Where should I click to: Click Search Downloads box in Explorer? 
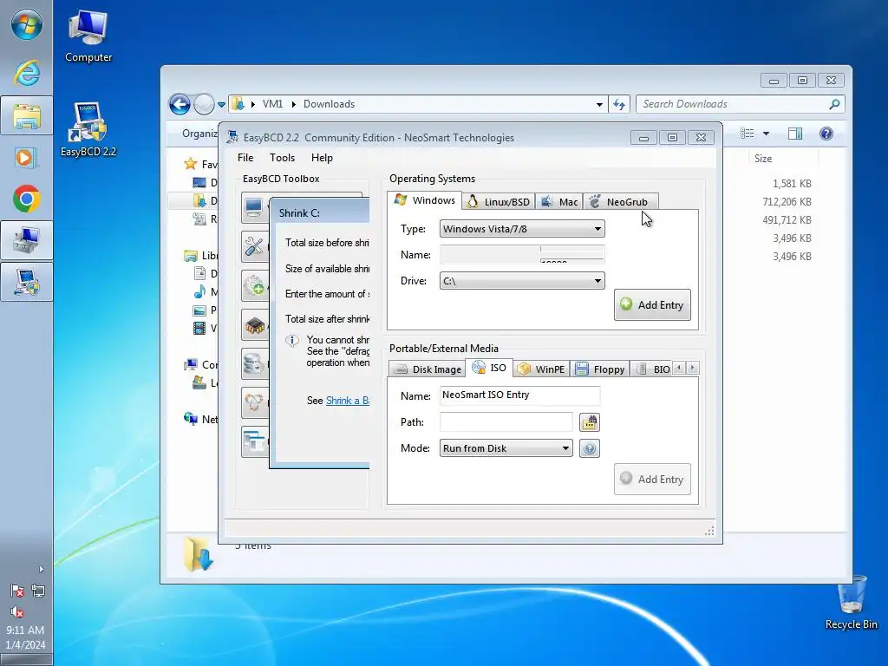pyautogui.click(x=741, y=104)
